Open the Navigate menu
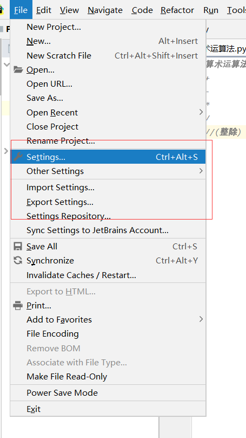Screen dimensions: 246x438 click(105, 10)
